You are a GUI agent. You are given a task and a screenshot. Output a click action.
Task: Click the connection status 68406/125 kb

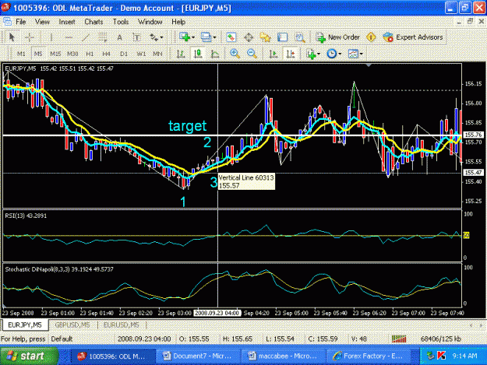point(440,339)
